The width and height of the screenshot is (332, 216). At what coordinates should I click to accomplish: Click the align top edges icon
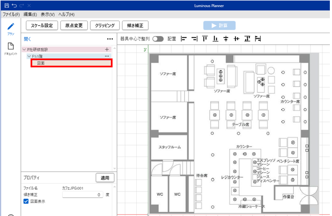coord(205,39)
